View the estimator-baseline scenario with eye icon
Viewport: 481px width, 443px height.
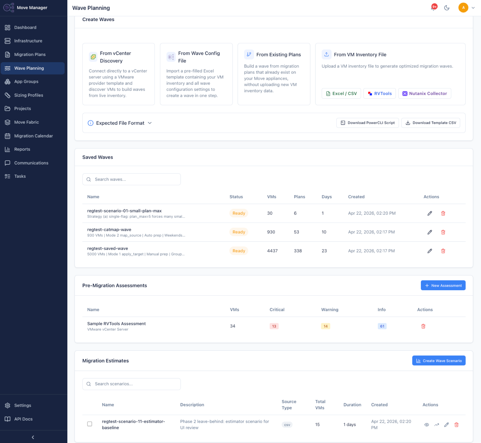click(x=427, y=425)
